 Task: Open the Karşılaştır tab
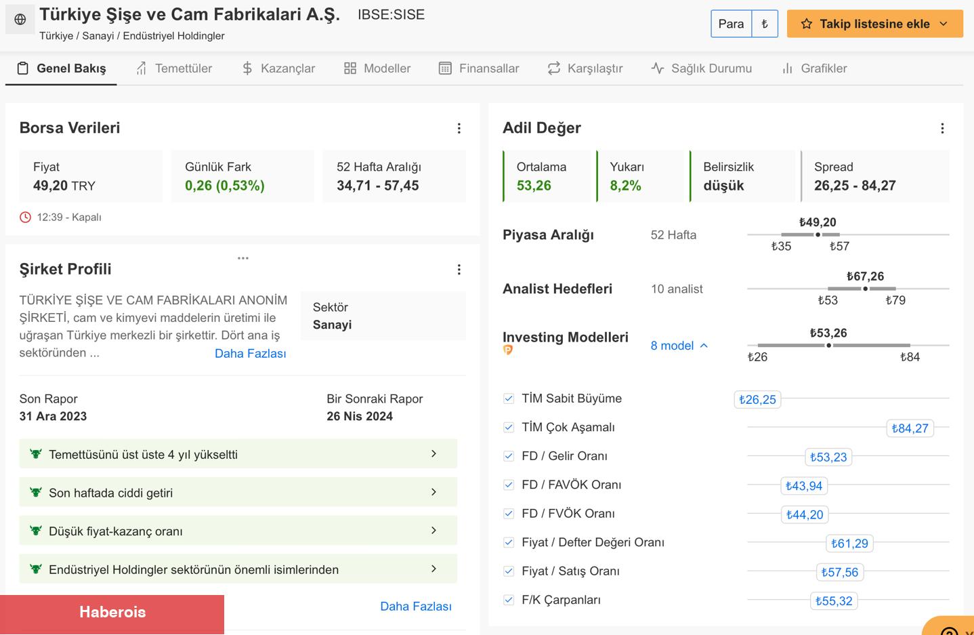tap(585, 68)
